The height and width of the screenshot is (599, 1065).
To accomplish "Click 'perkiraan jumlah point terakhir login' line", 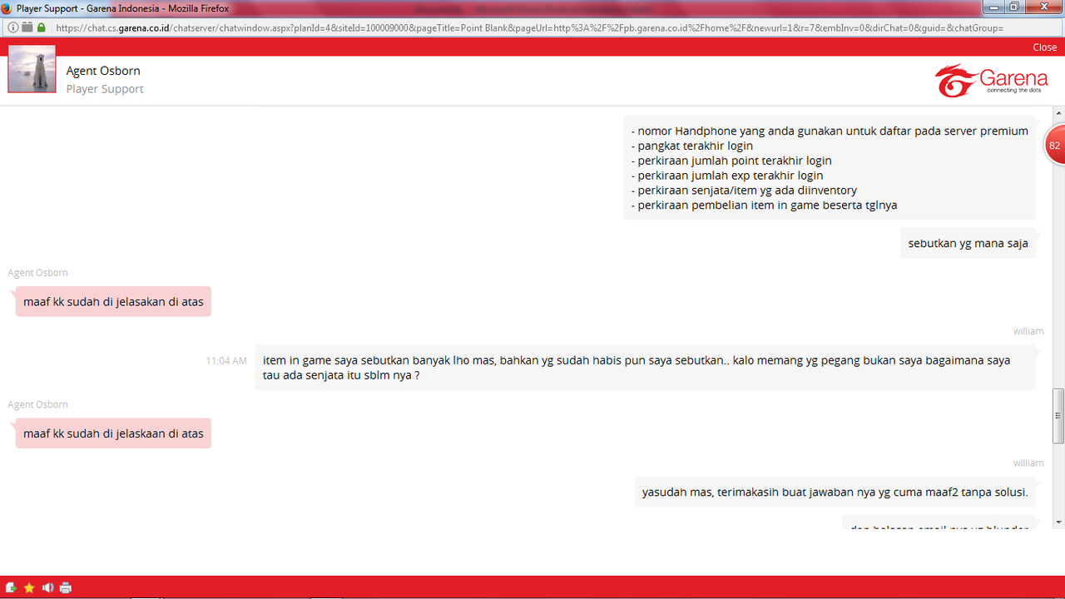I will click(731, 161).
